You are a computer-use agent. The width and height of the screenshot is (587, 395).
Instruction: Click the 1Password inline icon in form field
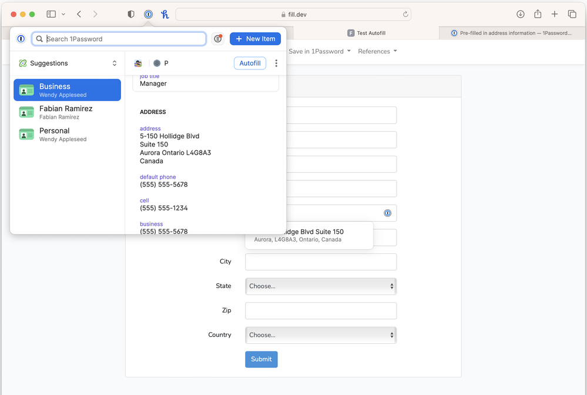(387, 213)
